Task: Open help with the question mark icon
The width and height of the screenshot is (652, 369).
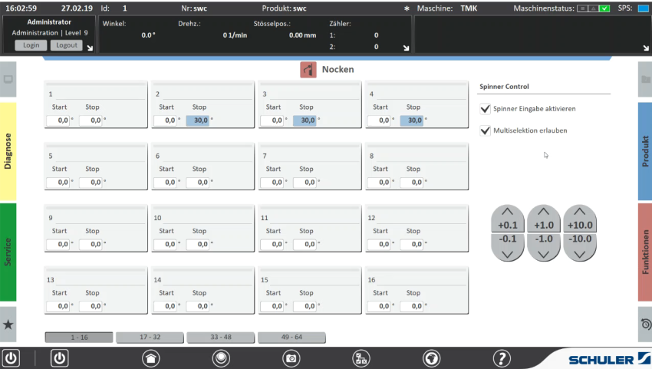Action: [502, 357]
